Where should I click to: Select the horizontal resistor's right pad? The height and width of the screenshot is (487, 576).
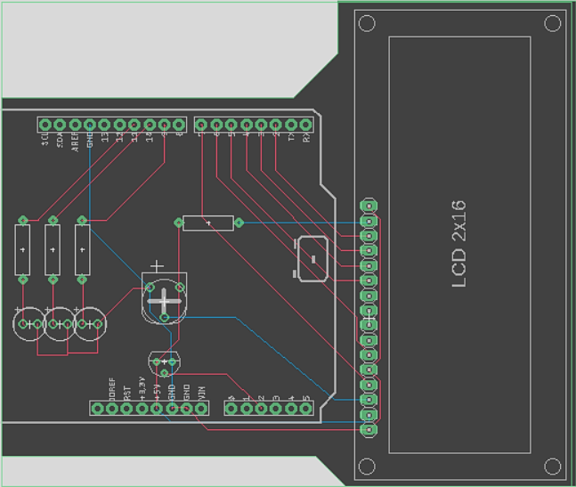[x=239, y=223]
